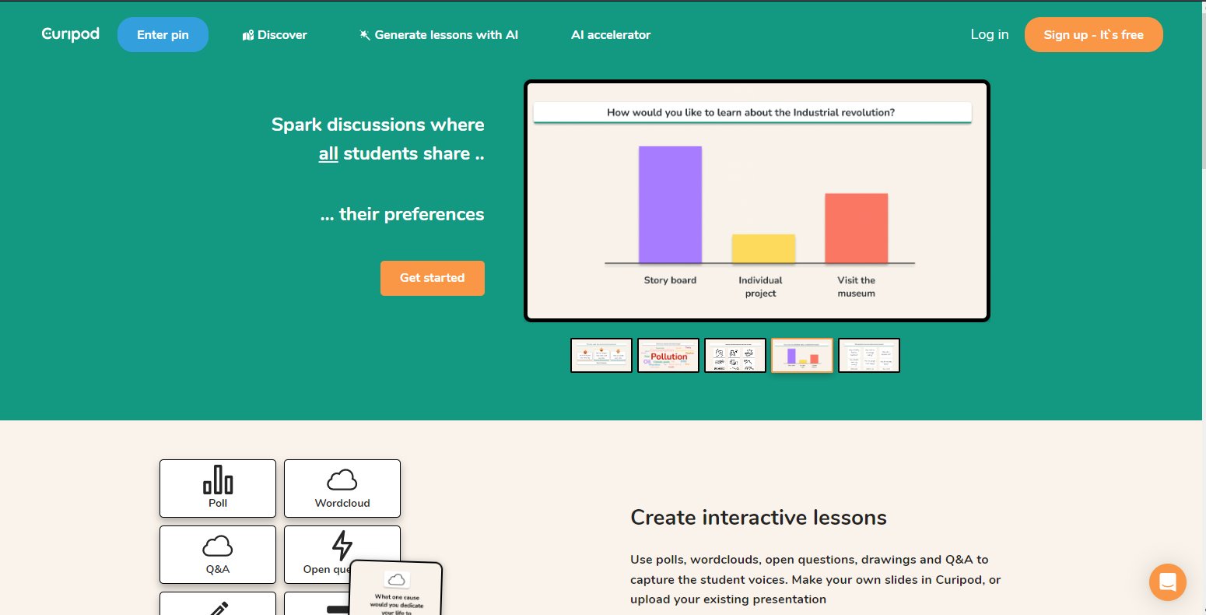Click the purple Story board bar
The height and width of the screenshot is (615, 1206).
(670, 205)
